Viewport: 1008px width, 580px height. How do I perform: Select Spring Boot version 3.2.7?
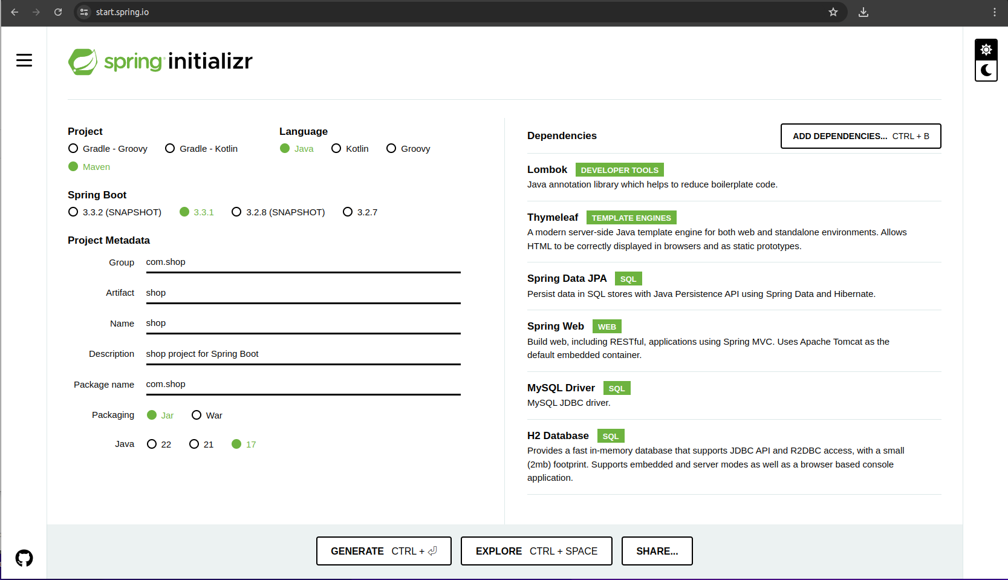pyautogui.click(x=360, y=212)
